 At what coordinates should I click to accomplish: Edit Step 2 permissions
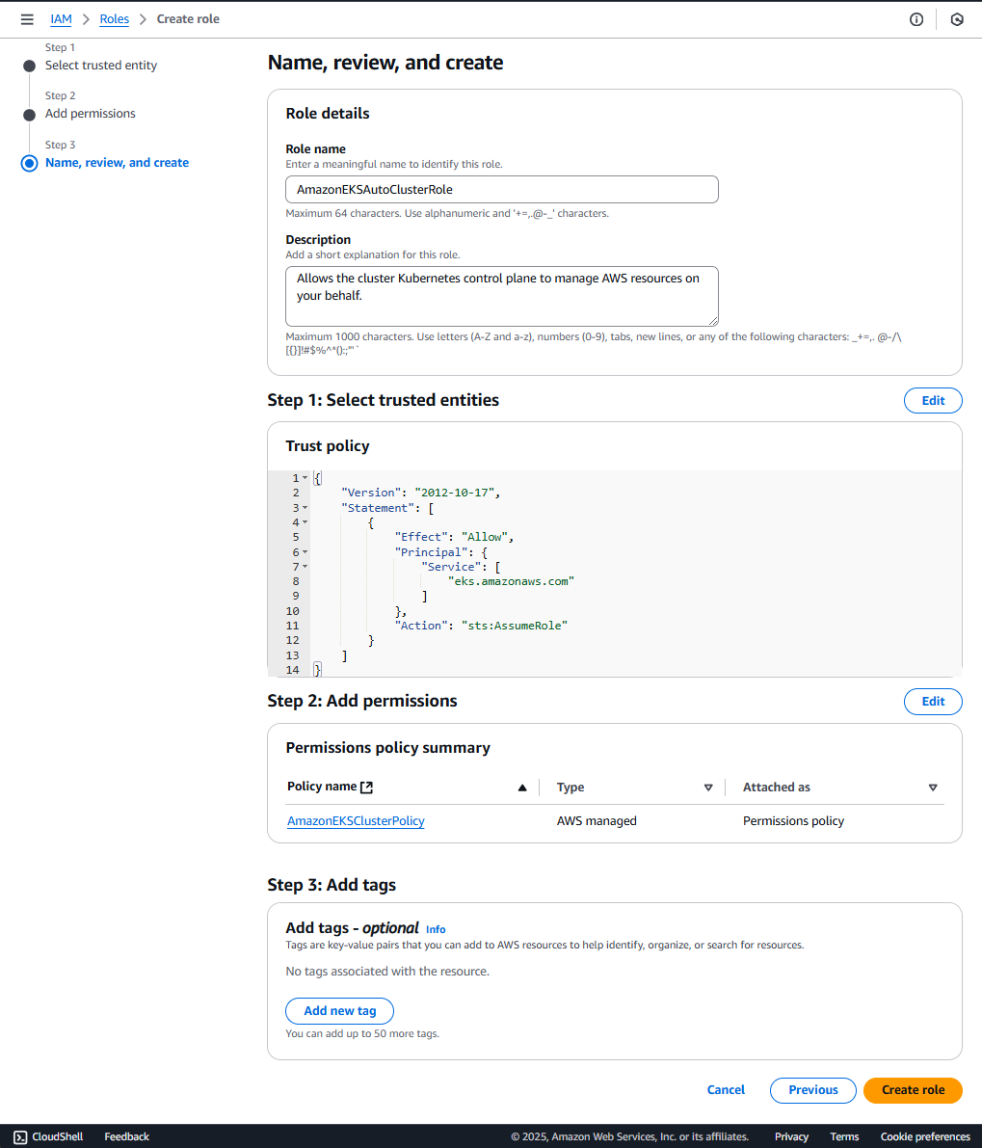[933, 702]
